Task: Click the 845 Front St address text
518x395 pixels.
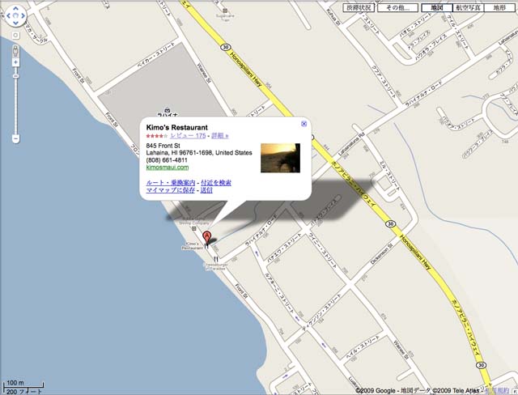Action: [x=163, y=146]
